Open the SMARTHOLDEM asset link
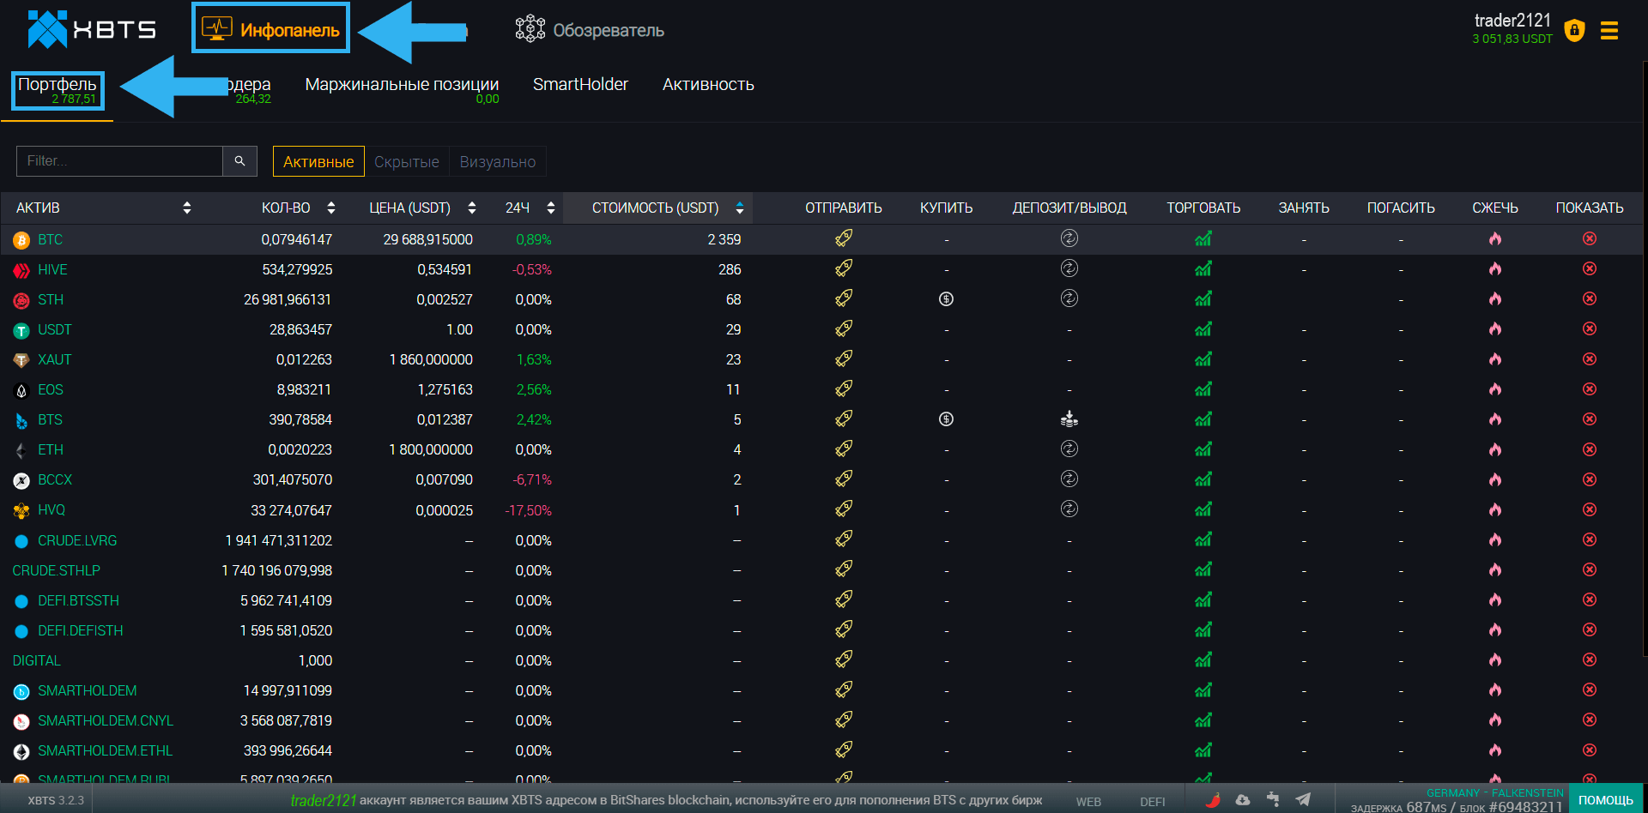1648x813 pixels. 87,690
